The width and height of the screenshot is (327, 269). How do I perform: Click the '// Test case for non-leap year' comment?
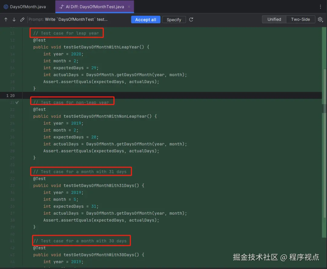(71, 102)
